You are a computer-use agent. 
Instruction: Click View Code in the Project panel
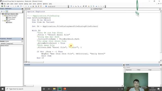point(2,11)
